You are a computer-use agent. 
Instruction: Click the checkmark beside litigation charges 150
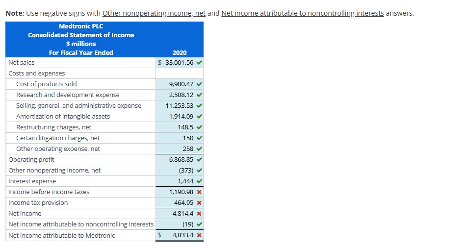200,138
